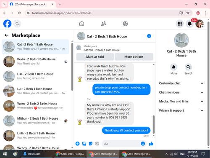Choose a sticker from composer

(x=91, y=144)
